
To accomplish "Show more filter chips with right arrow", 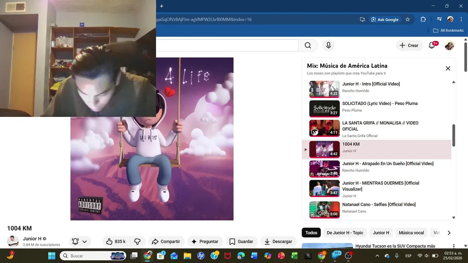I will (449, 233).
